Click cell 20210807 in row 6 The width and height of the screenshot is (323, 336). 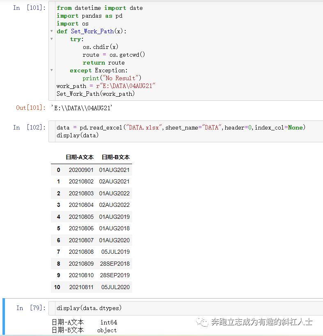pyautogui.click(x=81, y=240)
